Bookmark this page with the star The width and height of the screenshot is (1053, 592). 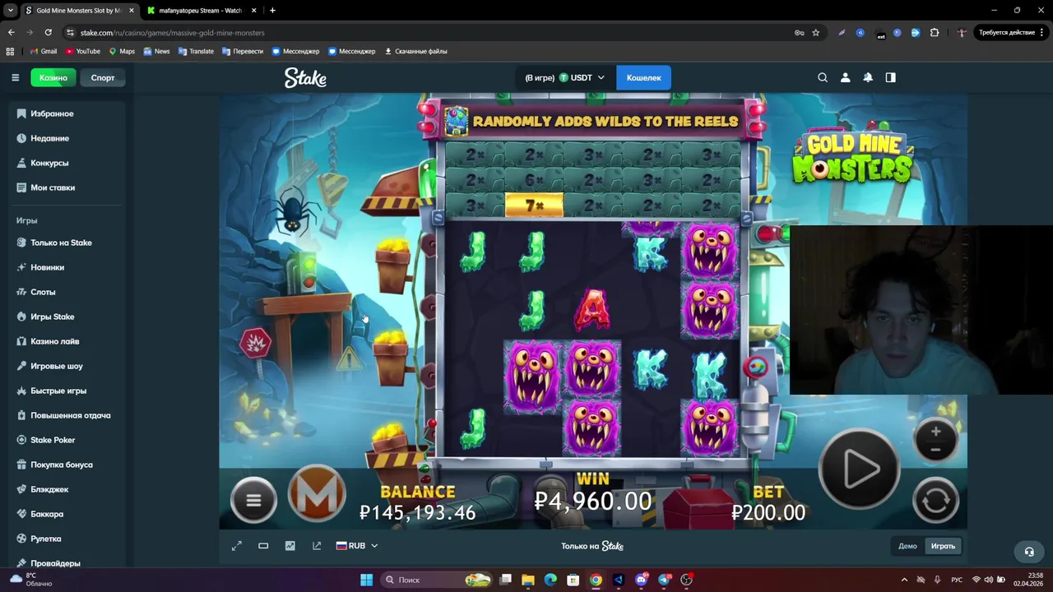coord(815,33)
